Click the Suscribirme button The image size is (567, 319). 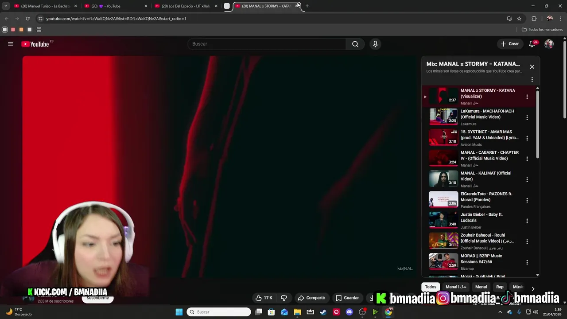pyautogui.click(x=98, y=299)
